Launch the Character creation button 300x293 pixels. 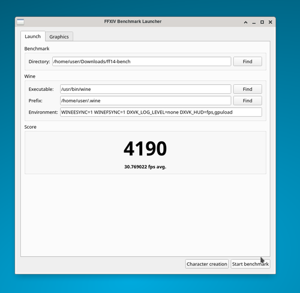(207, 264)
